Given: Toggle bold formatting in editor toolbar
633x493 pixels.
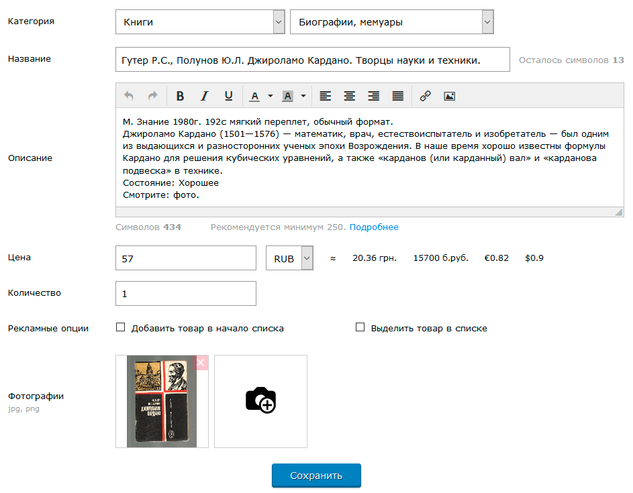Looking at the screenshot, I should click(x=180, y=96).
